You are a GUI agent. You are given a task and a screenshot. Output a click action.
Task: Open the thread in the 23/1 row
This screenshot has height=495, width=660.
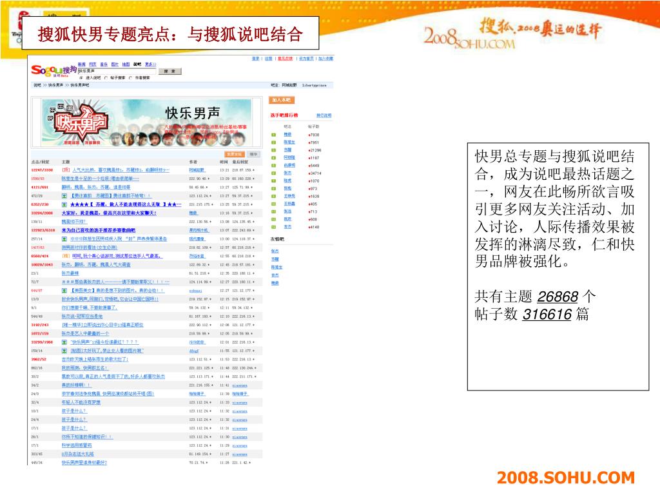pos(70,273)
